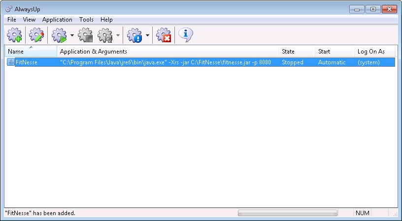Image resolution: width=402 pixels, height=221 pixels.
Task: Maximize the AlwaysUp window
Action: point(373,9)
